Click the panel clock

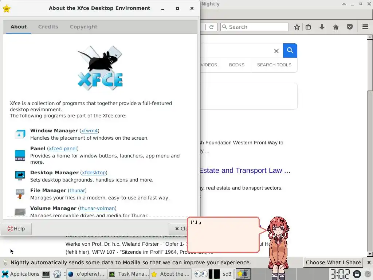(x=340, y=274)
